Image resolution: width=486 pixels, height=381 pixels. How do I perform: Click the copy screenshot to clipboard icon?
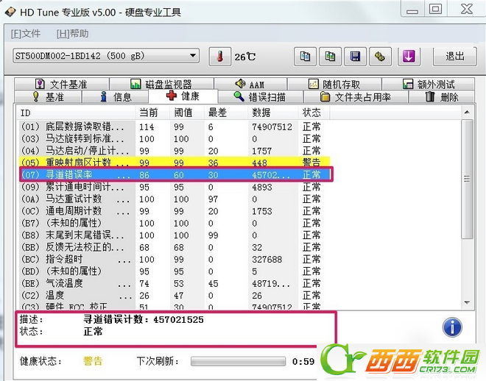330,57
